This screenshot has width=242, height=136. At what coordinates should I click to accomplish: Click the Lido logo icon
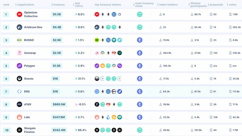coord(19,117)
